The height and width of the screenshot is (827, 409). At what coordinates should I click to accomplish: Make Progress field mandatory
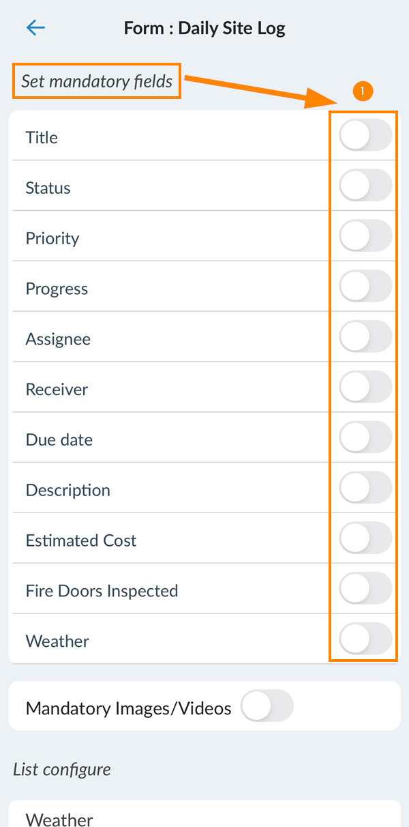pyautogui.click(x=365, y=287)
